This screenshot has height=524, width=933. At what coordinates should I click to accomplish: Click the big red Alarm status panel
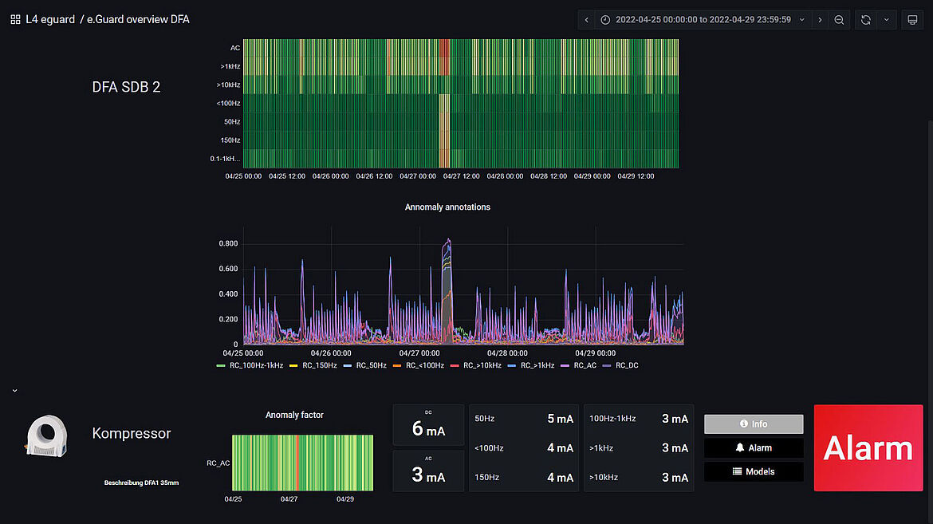868,448
